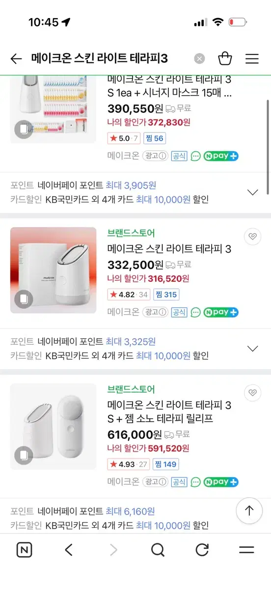The width and height of the screenshot is (271, 589).
Task: Open the thumbnail of the white box and device
Action: point(54,270)
